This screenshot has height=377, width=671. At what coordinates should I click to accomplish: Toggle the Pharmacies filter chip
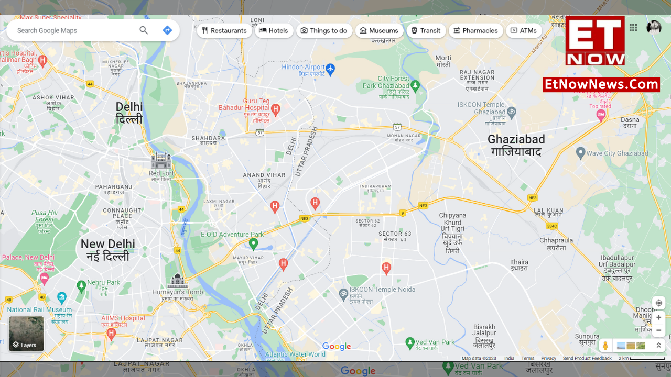coord(475,30)
